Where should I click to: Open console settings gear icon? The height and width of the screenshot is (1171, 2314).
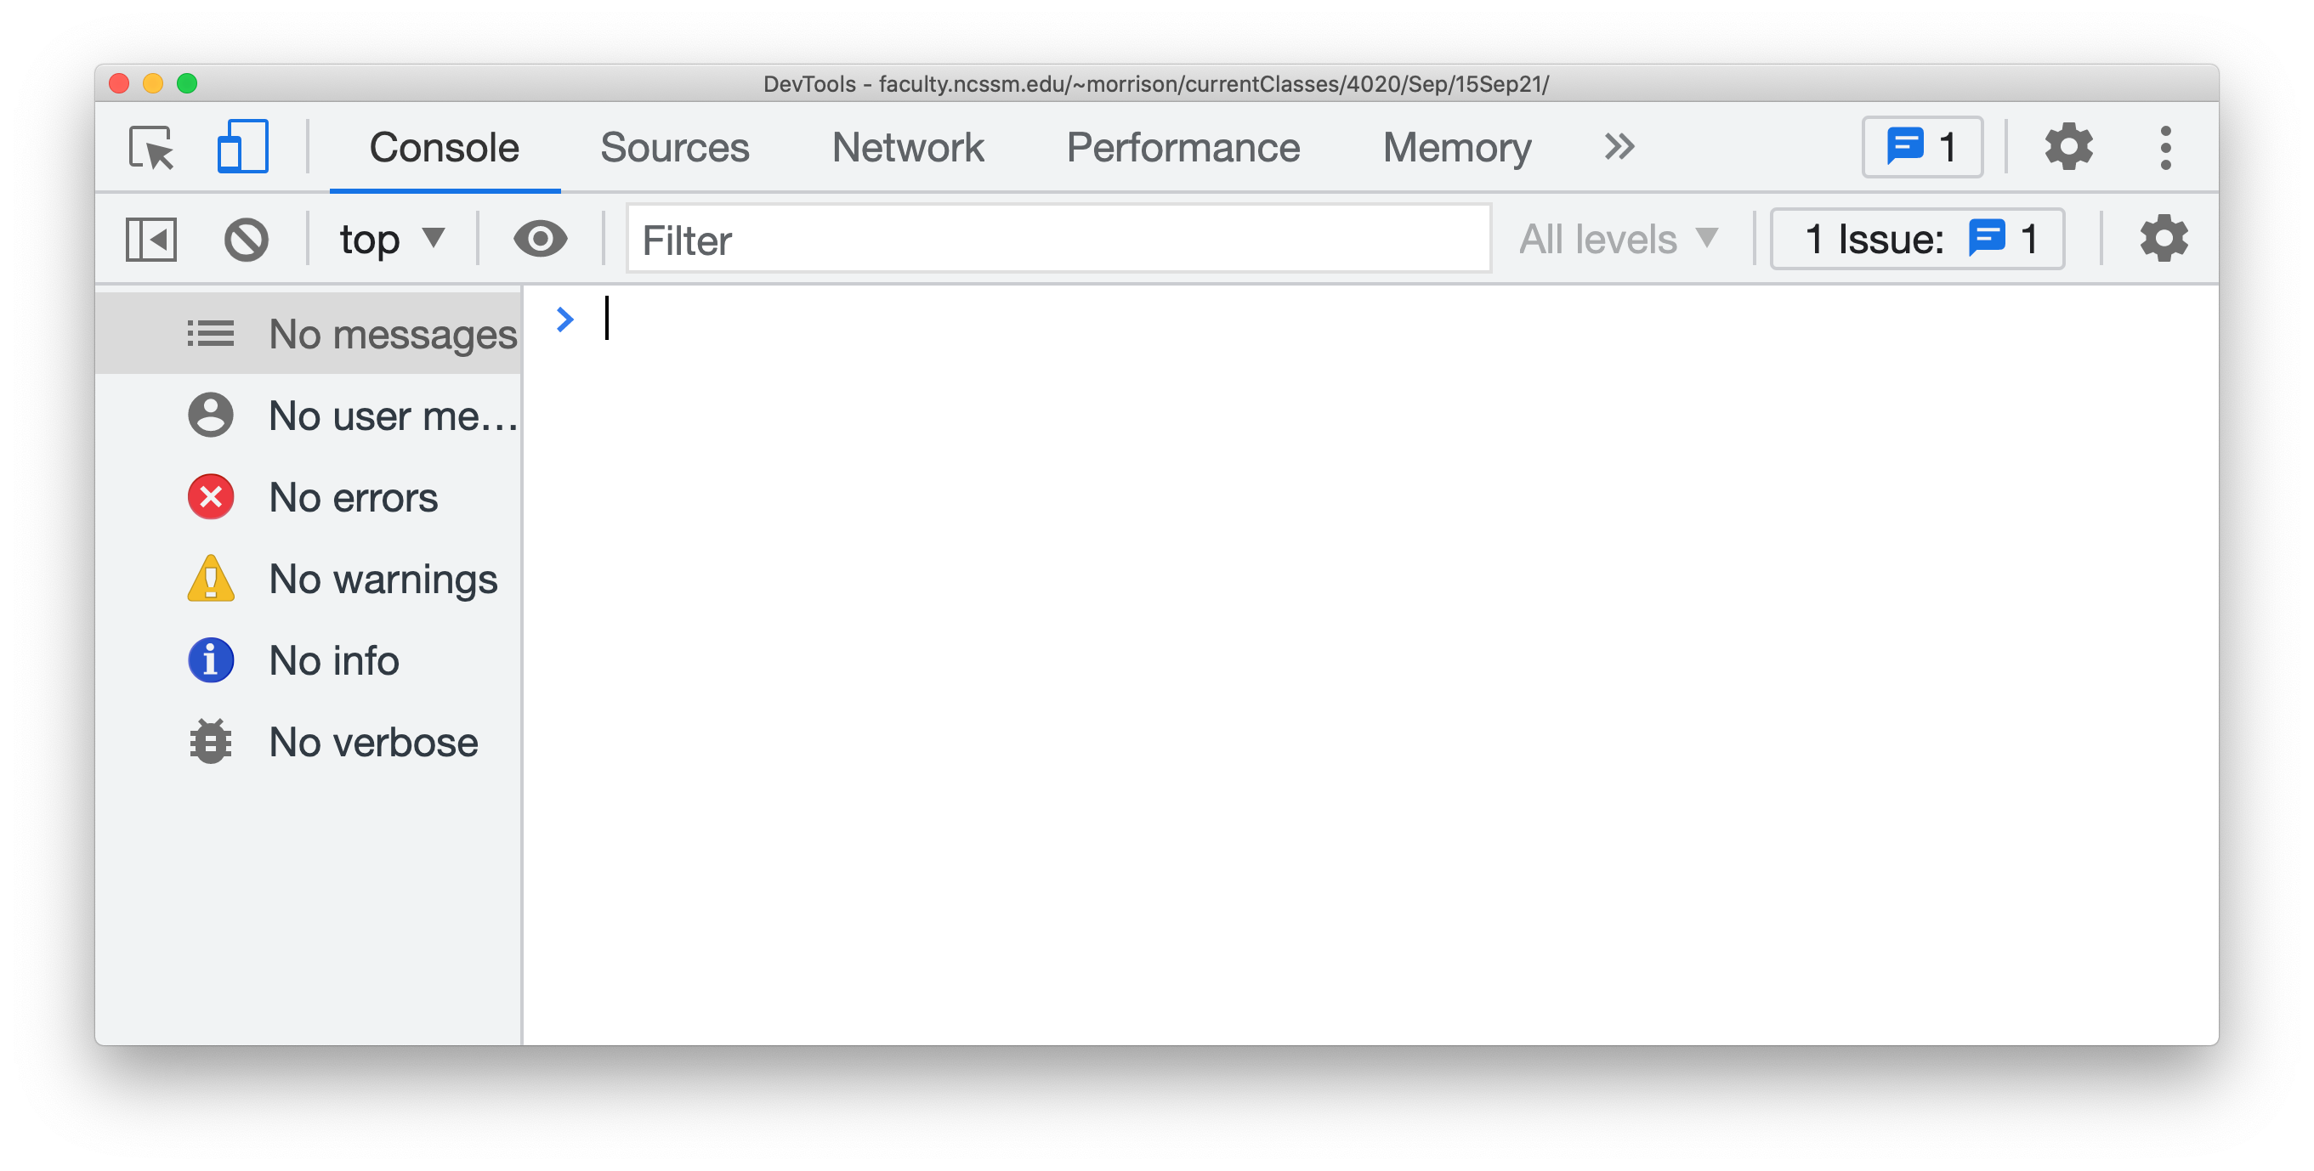tap(2164, 240)
